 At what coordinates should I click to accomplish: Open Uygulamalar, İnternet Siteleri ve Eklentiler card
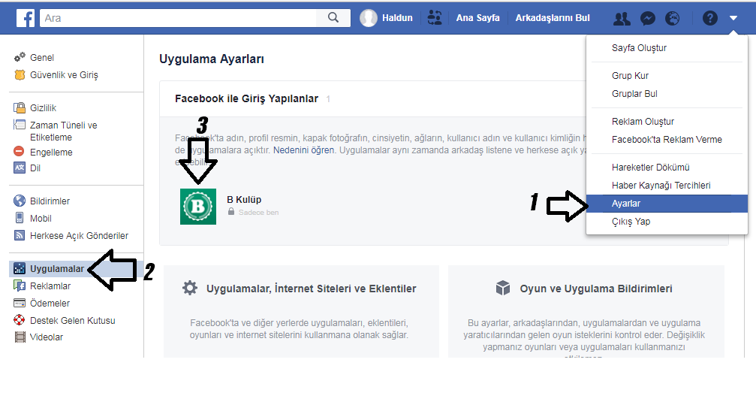click(301, 311)
